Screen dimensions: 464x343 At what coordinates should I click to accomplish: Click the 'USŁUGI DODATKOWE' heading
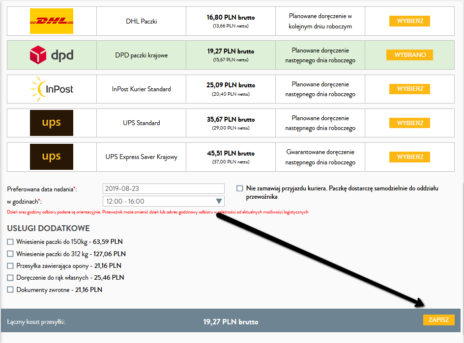[49, 228]
